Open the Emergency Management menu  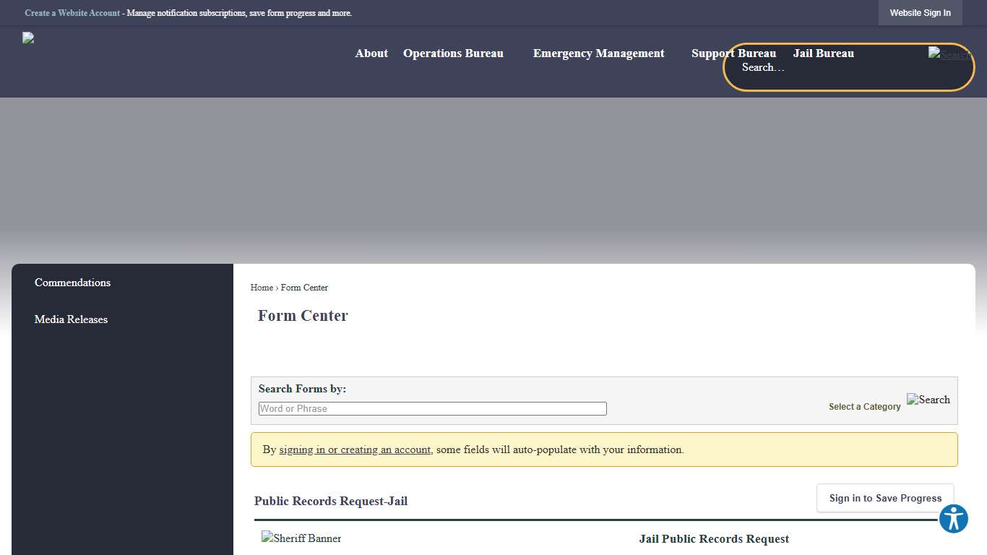tap(598, 53)
